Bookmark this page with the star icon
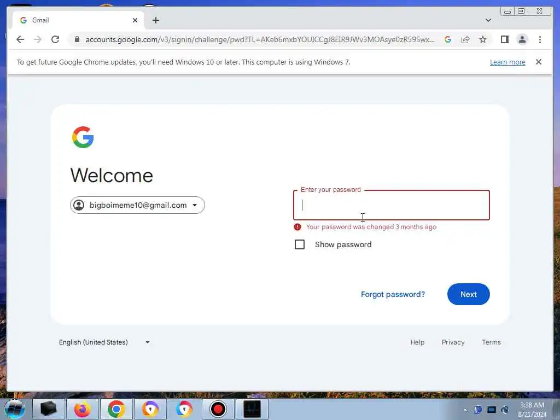 pyautogui.click(x=483, y=39)
